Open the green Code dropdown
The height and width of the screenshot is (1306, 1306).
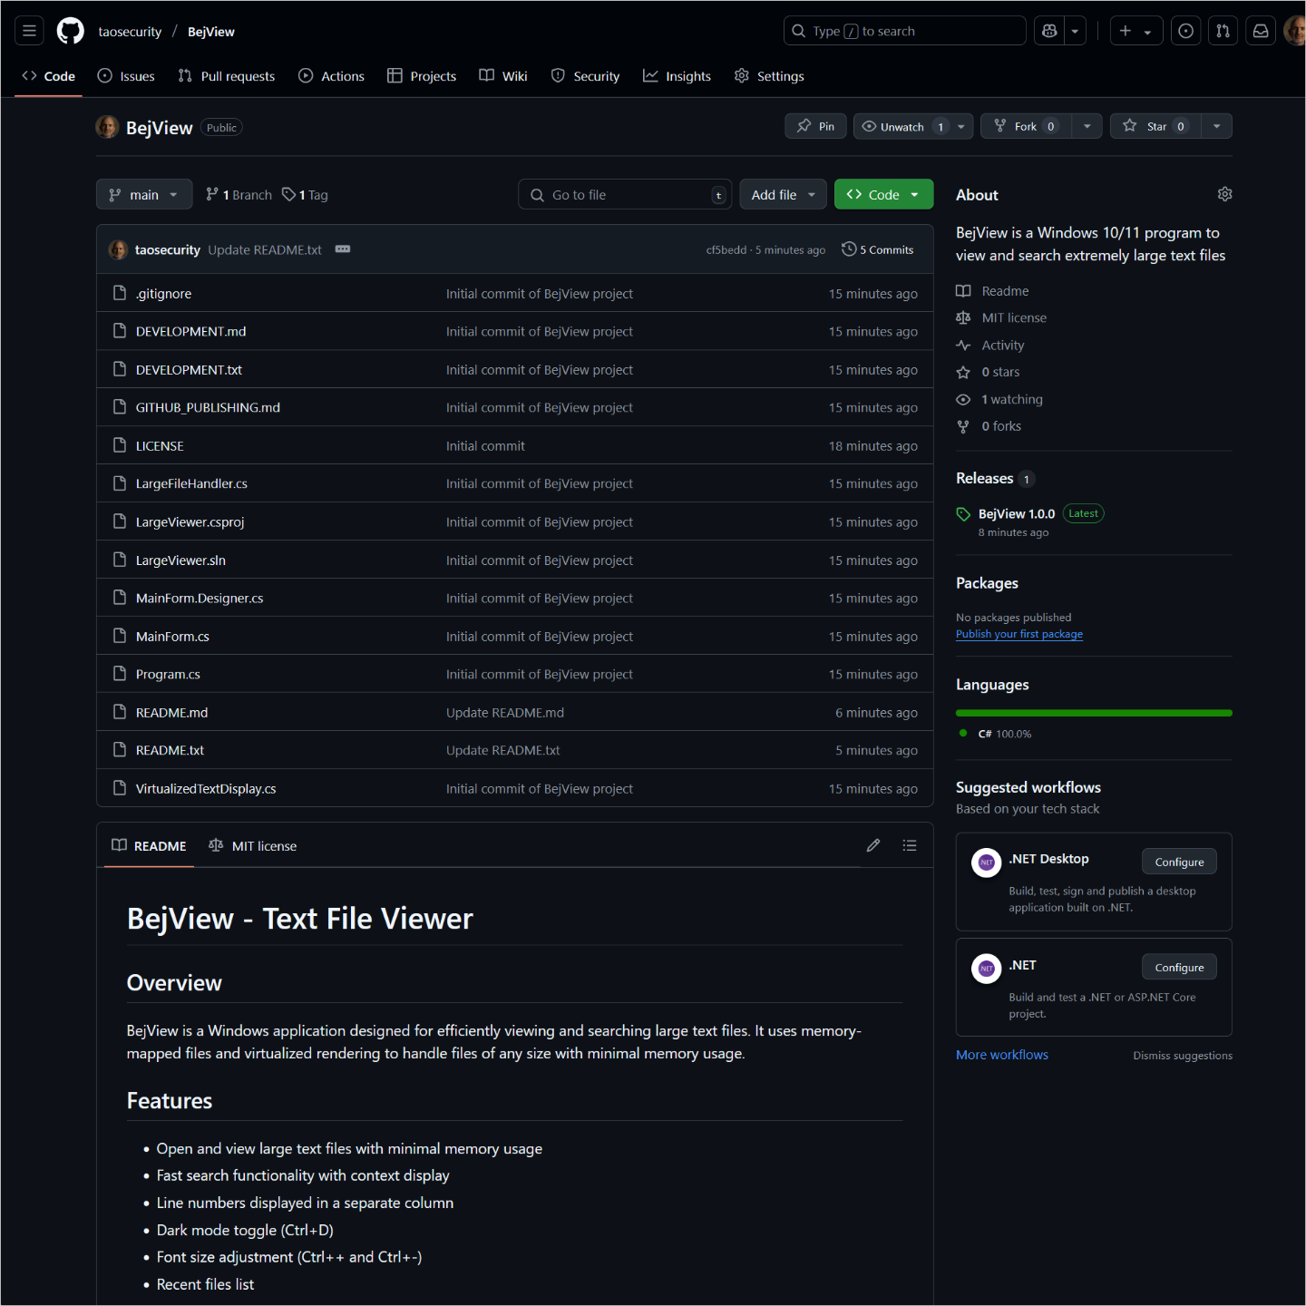click(883, 194)
